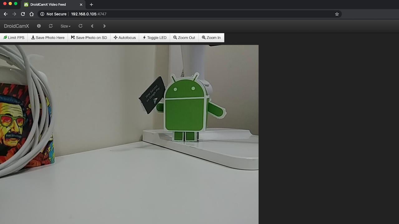Focus the address bar showing 192.168.0.105:4747

tap(190, 14)
